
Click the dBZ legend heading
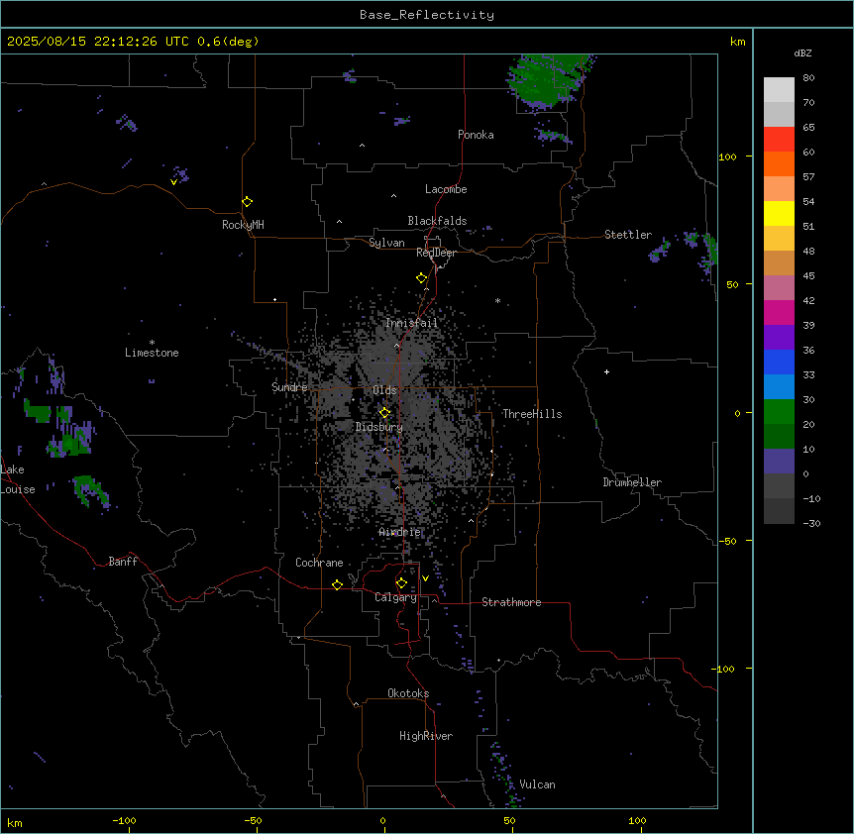click(802, 52)
